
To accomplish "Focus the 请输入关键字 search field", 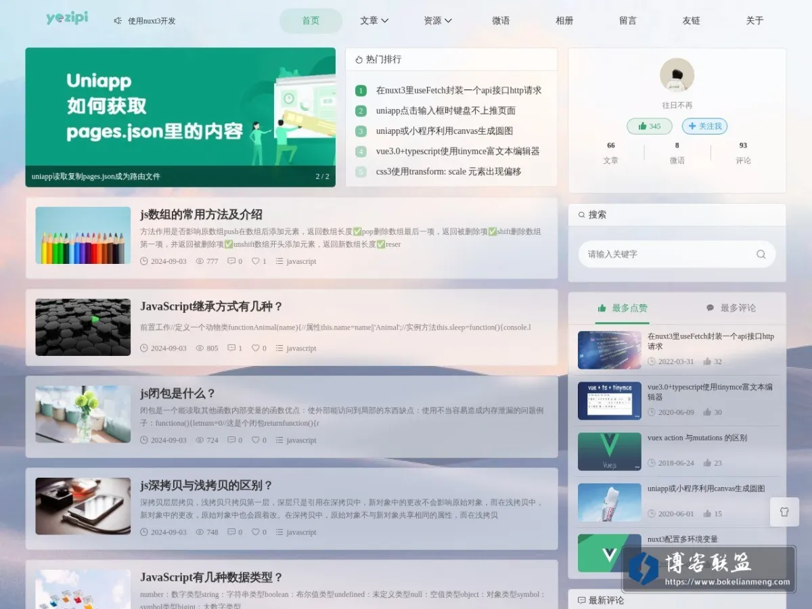I will pos(677,254).
